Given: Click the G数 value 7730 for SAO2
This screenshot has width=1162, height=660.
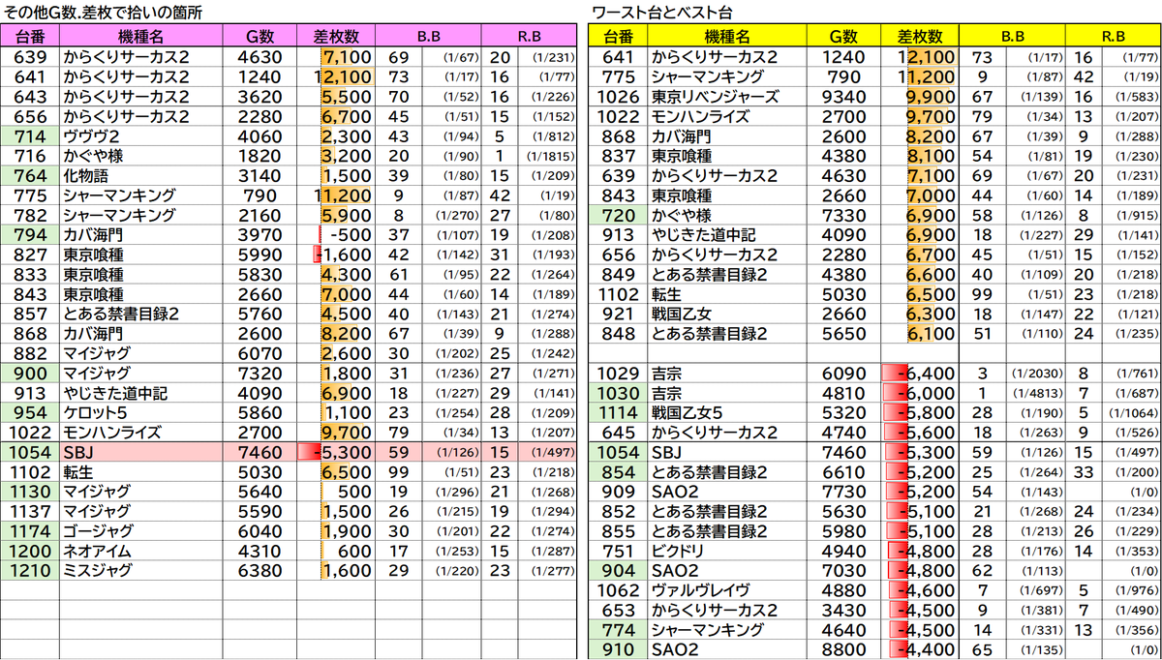Looking at the screenshot, I should 844,492.
